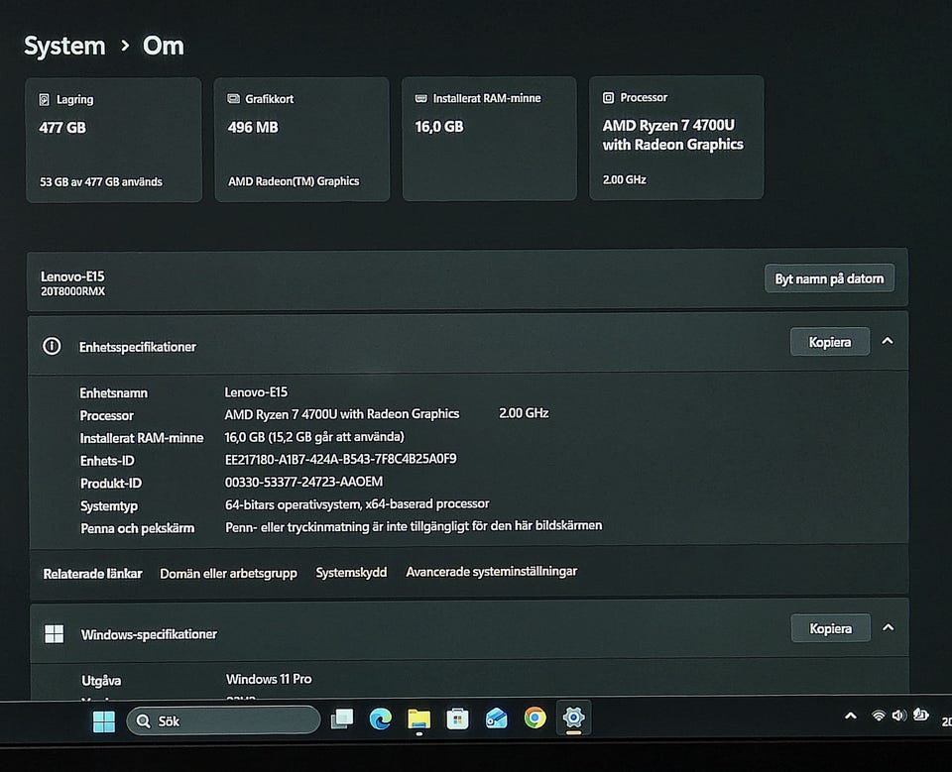Open Microsoft Store from the taskbar
Viewport: 952px width, 772px height.
[x=457, y=719]
